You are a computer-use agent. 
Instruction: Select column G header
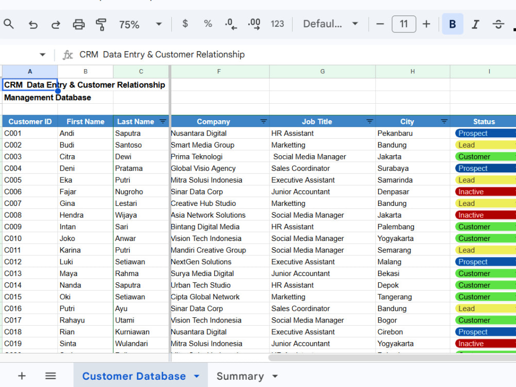(322, 71)
